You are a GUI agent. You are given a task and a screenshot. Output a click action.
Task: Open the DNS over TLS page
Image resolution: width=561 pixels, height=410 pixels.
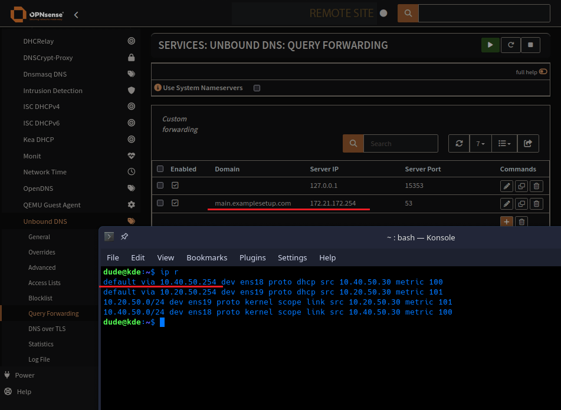(47, 329)
